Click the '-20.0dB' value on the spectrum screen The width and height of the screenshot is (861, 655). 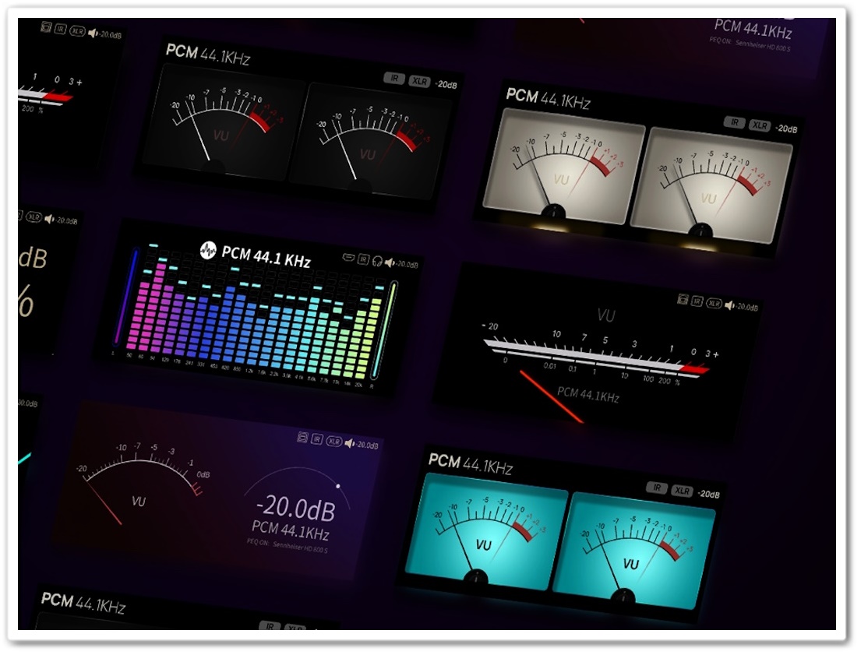[407, 264]
